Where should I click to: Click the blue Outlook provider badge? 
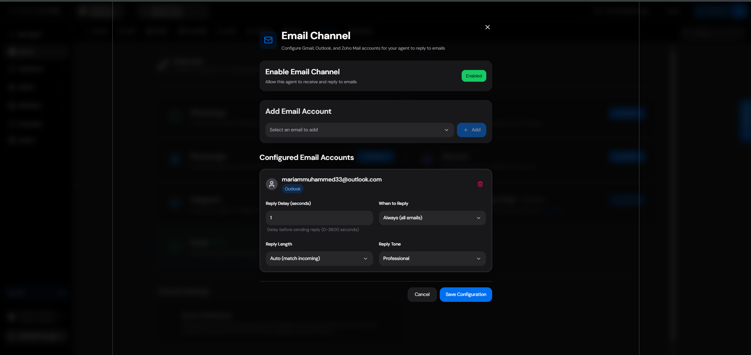click(x=292, y=189)
